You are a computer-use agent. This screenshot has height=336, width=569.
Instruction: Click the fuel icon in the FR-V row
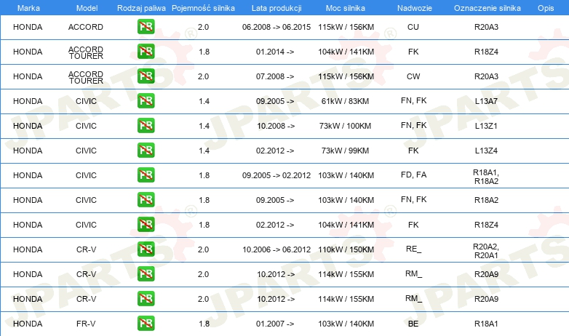pos(146,323)
